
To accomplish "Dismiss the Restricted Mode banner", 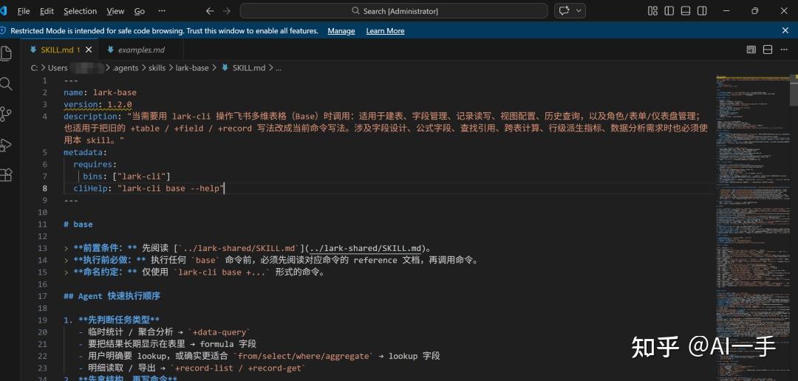I will pos(785,30).
